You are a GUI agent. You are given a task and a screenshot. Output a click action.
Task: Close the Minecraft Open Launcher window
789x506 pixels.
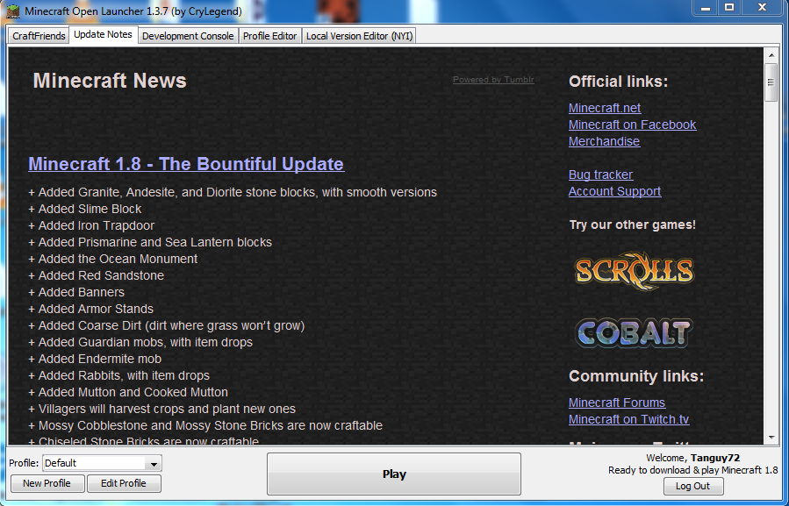click(x=763, y=8)
